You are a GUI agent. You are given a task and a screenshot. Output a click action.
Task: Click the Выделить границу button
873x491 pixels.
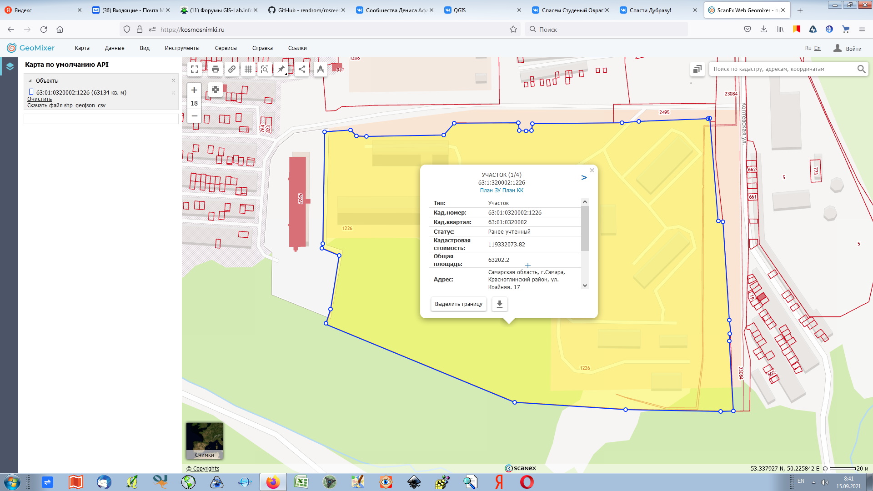point(458,304)
